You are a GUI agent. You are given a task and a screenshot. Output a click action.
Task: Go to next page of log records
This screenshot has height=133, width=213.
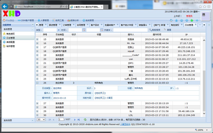75,120
